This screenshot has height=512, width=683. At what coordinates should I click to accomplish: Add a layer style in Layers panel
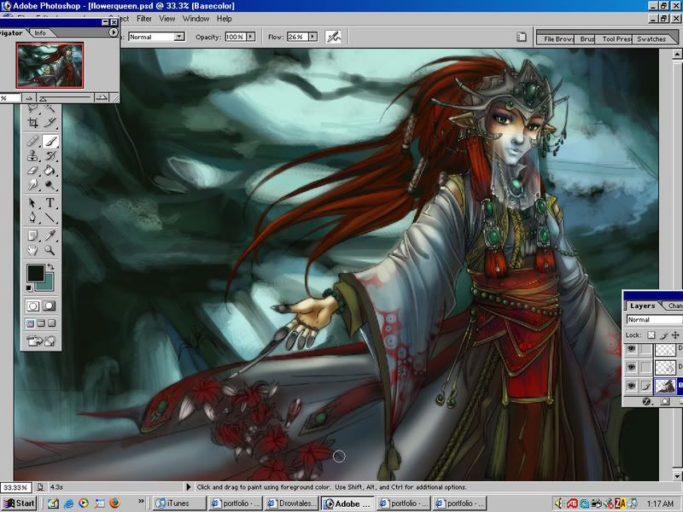pyautogui.click(x=647, y=401)
